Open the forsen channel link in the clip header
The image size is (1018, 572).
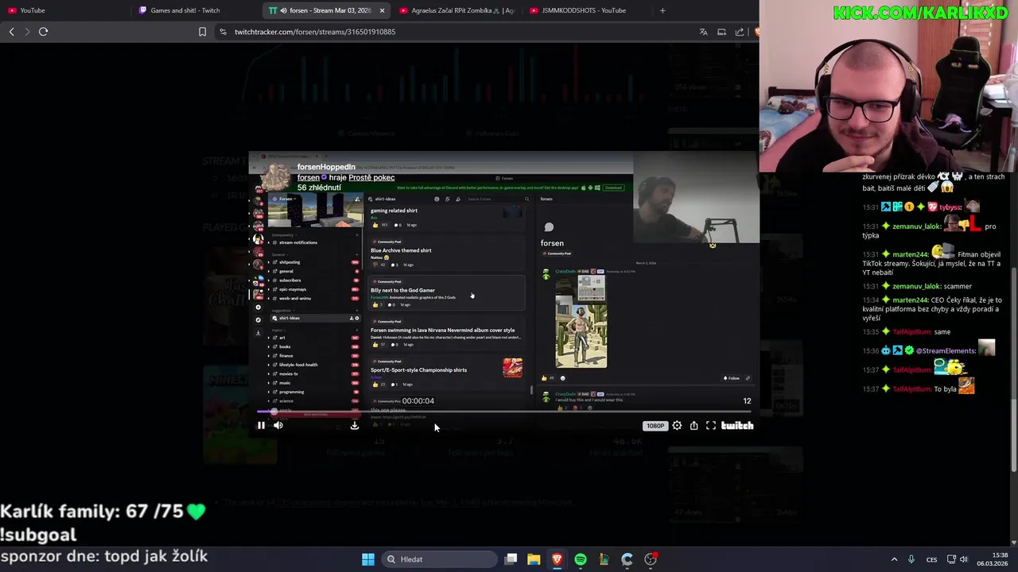pyautogui.click(x=308, y=177)
